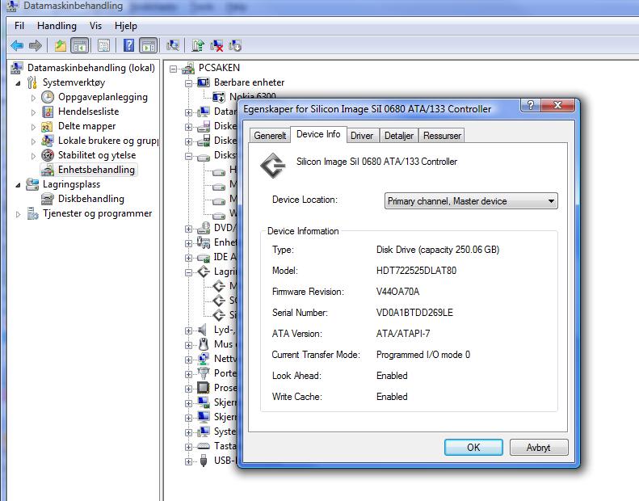Screen dimensions: 639x501
Task: Click the Diskbehandling icon
Action: tap(48, 199)
